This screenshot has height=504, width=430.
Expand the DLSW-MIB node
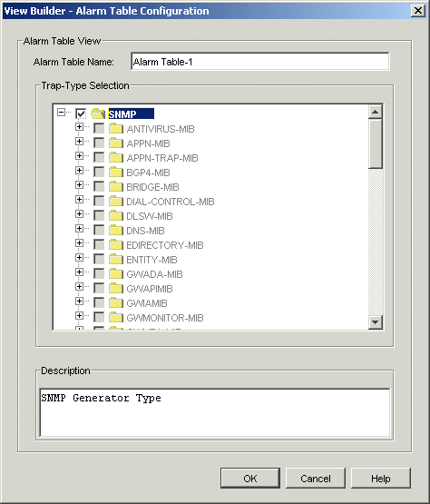79,213
